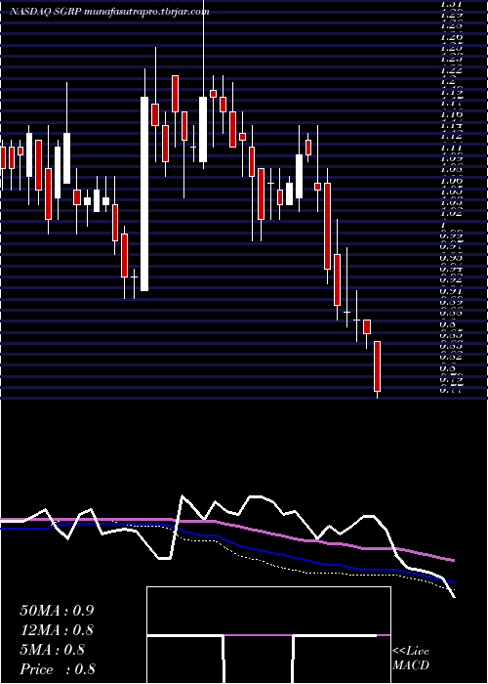Click the 0.92 price axis label
This screenshot has width=488, height=684.
pos(452,279)
